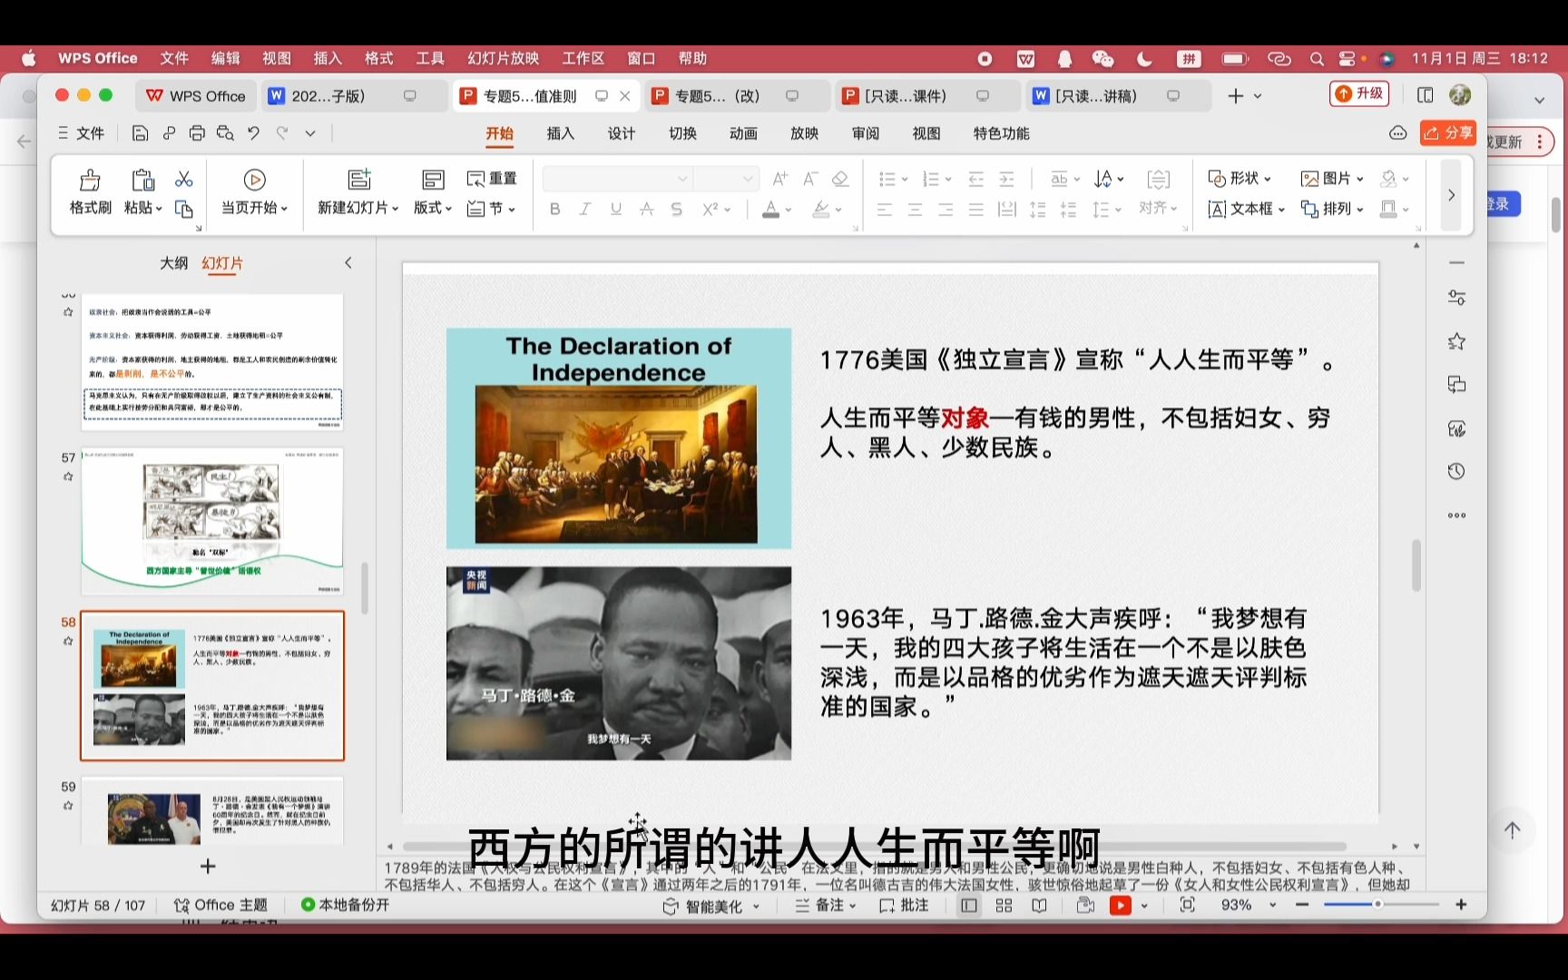Click the Format Painter (格式刷) icon
This screenshot has width=1568, height=980.
click(x=90, y=180)
